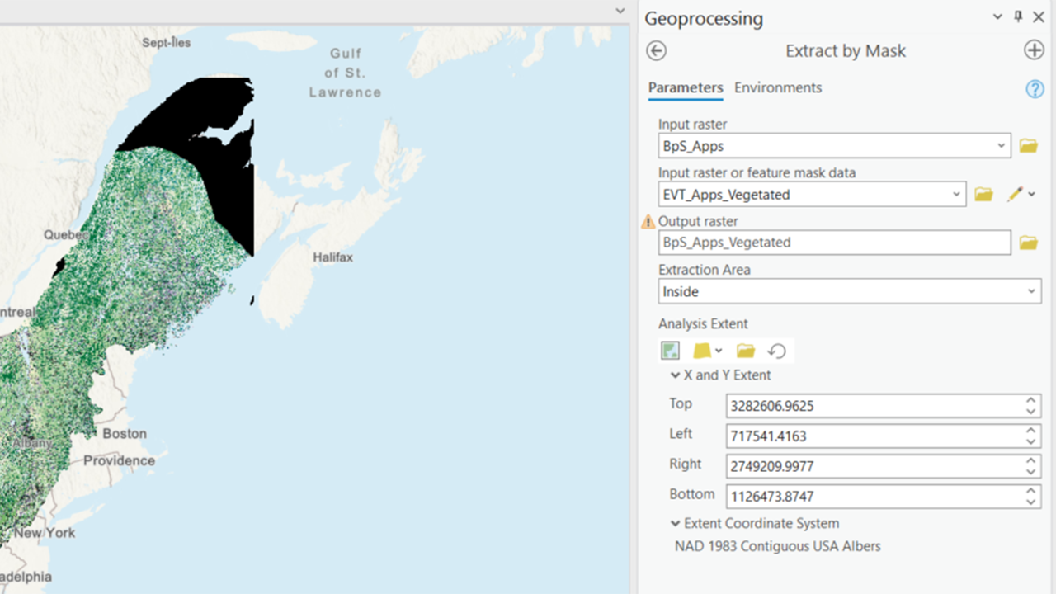
Task: Open the Analysis Extent folder browser
Action: 745,350
